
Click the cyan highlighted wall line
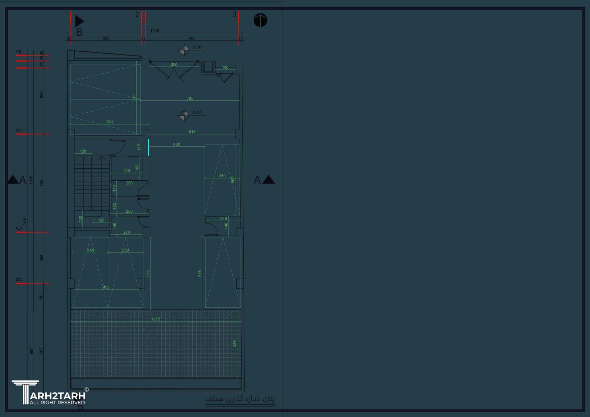tap(149, 147)
